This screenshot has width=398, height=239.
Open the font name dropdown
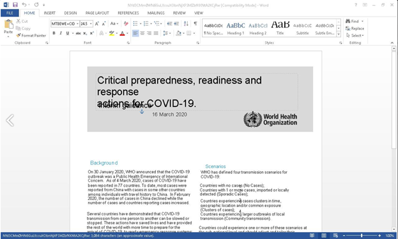[78, 24]
